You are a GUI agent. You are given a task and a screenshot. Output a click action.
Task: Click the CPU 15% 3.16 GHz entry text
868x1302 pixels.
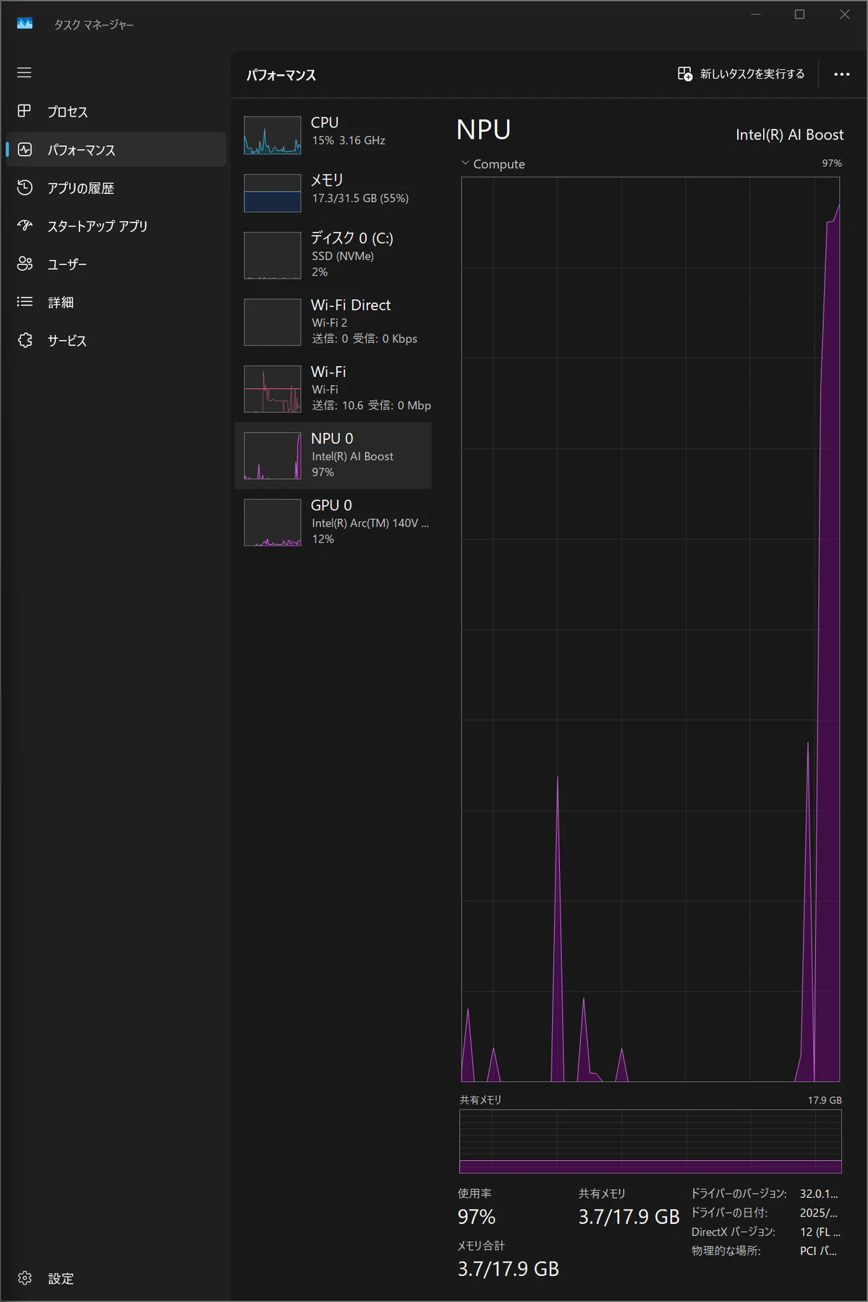click(x=349, y=140)
